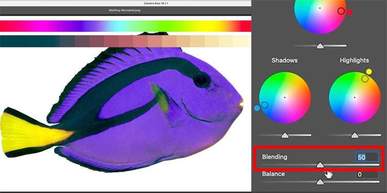Click center point of Shadows color wheel

coord(284,97)
